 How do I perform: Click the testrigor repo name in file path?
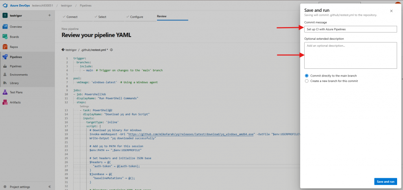pyautogui.click(x=71, y=50)
